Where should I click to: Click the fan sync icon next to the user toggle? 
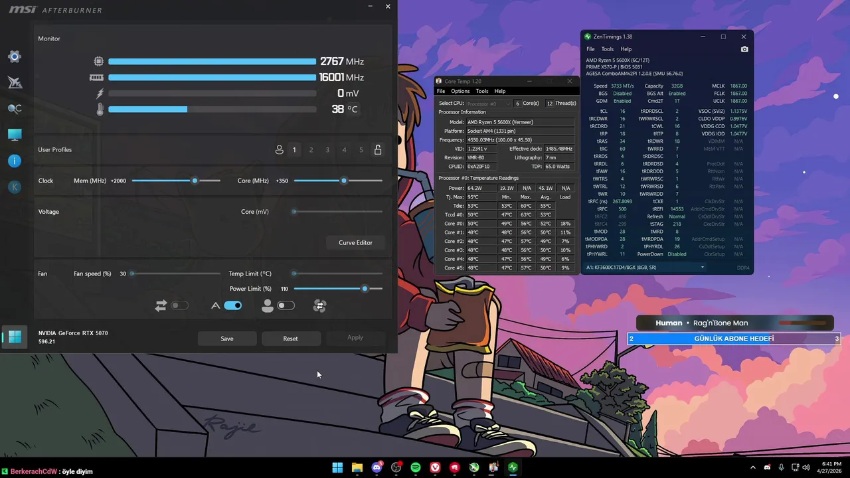click(x=319, y=306)
